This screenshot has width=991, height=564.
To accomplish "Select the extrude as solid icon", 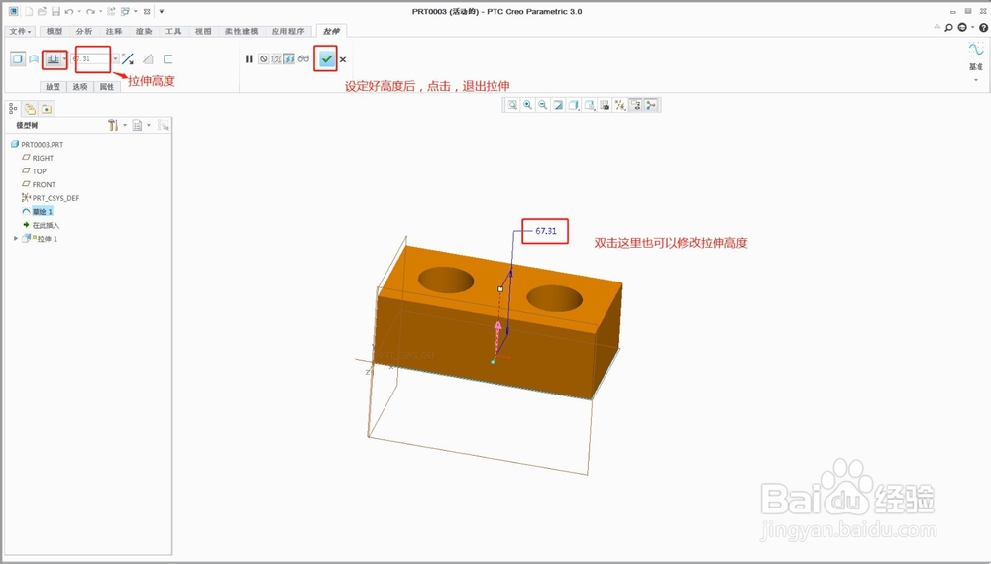I will coord(18,58).
